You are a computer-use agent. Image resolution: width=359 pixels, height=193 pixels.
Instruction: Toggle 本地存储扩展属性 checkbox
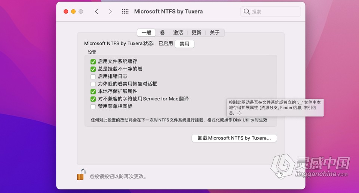pos(93,91)
